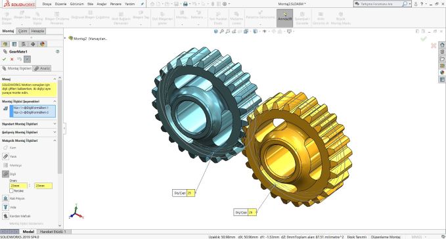
Task: Click the undo icon next to the red X
Action: click(19, 59)
